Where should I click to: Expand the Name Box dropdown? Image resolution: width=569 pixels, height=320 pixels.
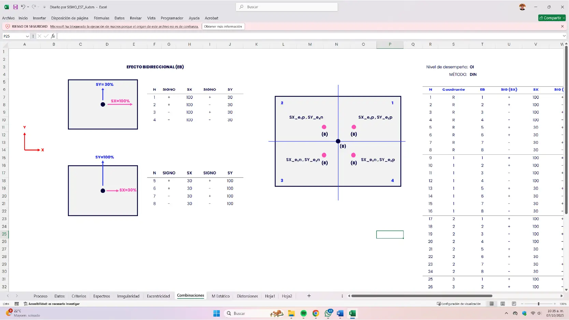click(27, 36)
